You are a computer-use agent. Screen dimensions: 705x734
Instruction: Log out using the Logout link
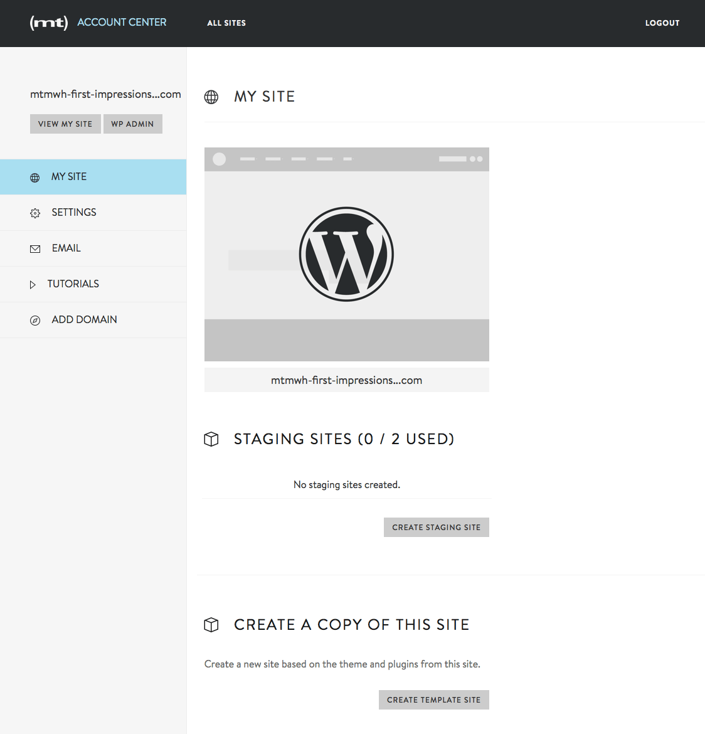[x=662, y=23]
